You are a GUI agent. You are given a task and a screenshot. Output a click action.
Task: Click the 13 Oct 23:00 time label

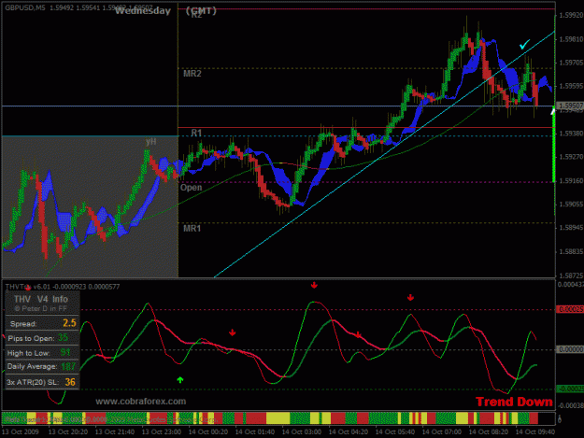pyautogui.click(x=162, y=432)
